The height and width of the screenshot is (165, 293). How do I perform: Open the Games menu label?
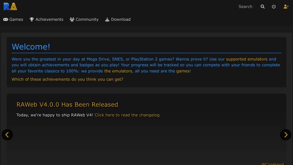[x=16, y=20]
